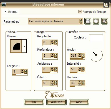Increase the Angle value with up arrow
111x109 pixels.
point(80,55)
